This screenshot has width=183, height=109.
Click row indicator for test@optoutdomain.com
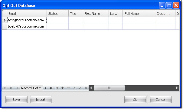(5, 20)
